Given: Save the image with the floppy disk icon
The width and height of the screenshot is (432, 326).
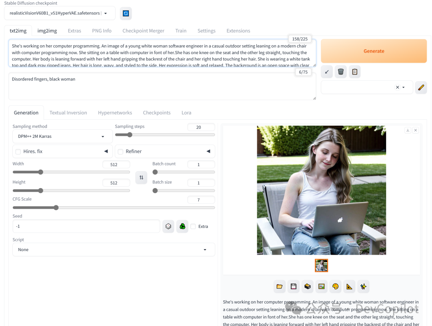Looking at the screenshot, I should tap(294, 287).
